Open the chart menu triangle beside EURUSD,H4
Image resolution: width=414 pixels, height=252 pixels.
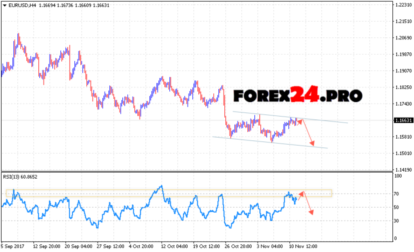click(4, 4)
